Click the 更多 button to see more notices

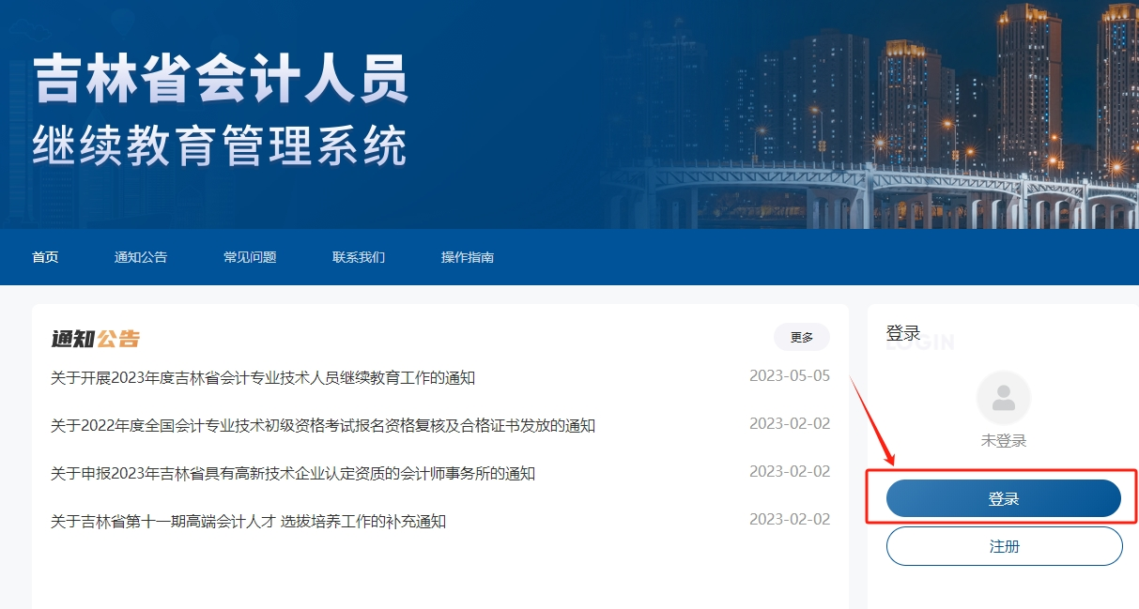[801, 337]
